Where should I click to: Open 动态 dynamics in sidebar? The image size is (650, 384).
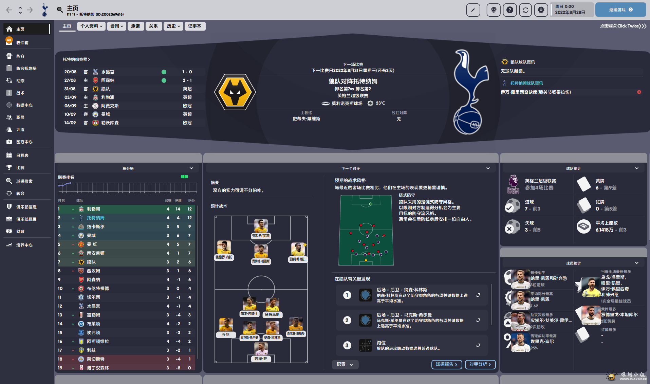click(27, 81)
